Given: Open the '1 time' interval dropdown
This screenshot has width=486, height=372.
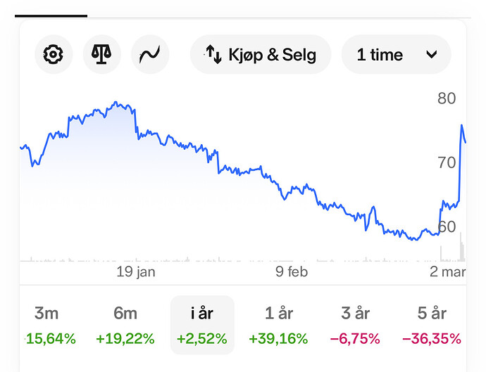Looking at the screenshot, I should pos(396,54).
